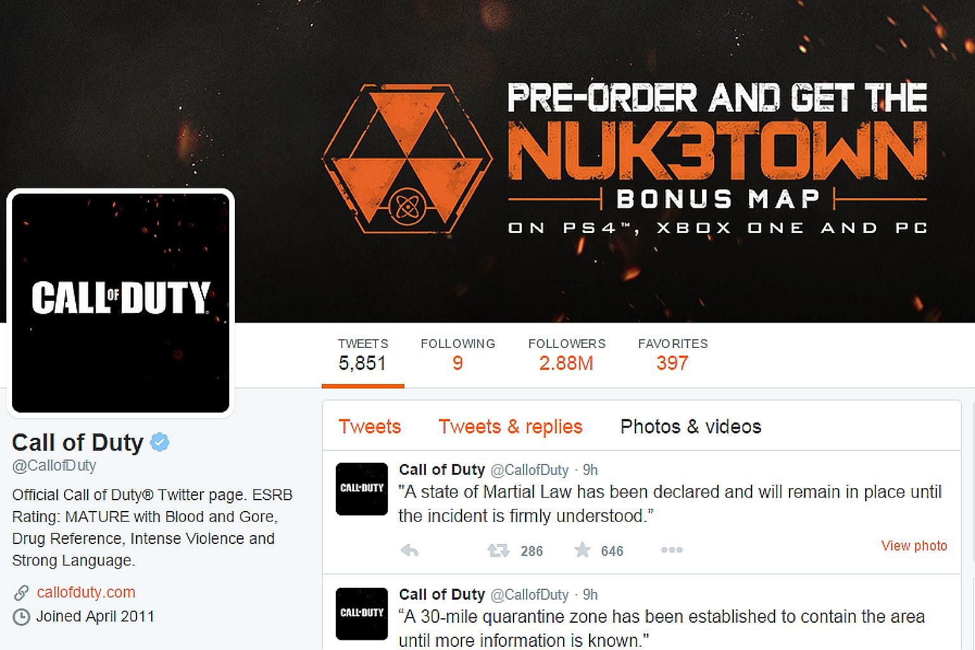Viewport: 975px width, 650px height.
Task: Click the avatar on the quarantine zone tweet
Action: tap(362, 614)
